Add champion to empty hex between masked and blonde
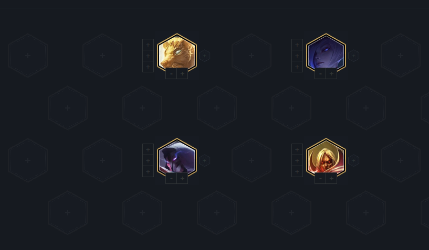The image size is (429, 250). click(252, 160)
